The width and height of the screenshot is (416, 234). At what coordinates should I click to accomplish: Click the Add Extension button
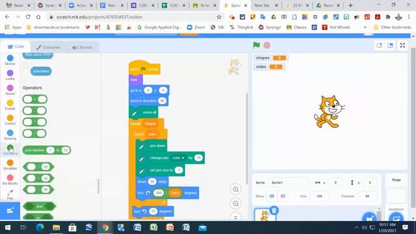coord(10,211)
